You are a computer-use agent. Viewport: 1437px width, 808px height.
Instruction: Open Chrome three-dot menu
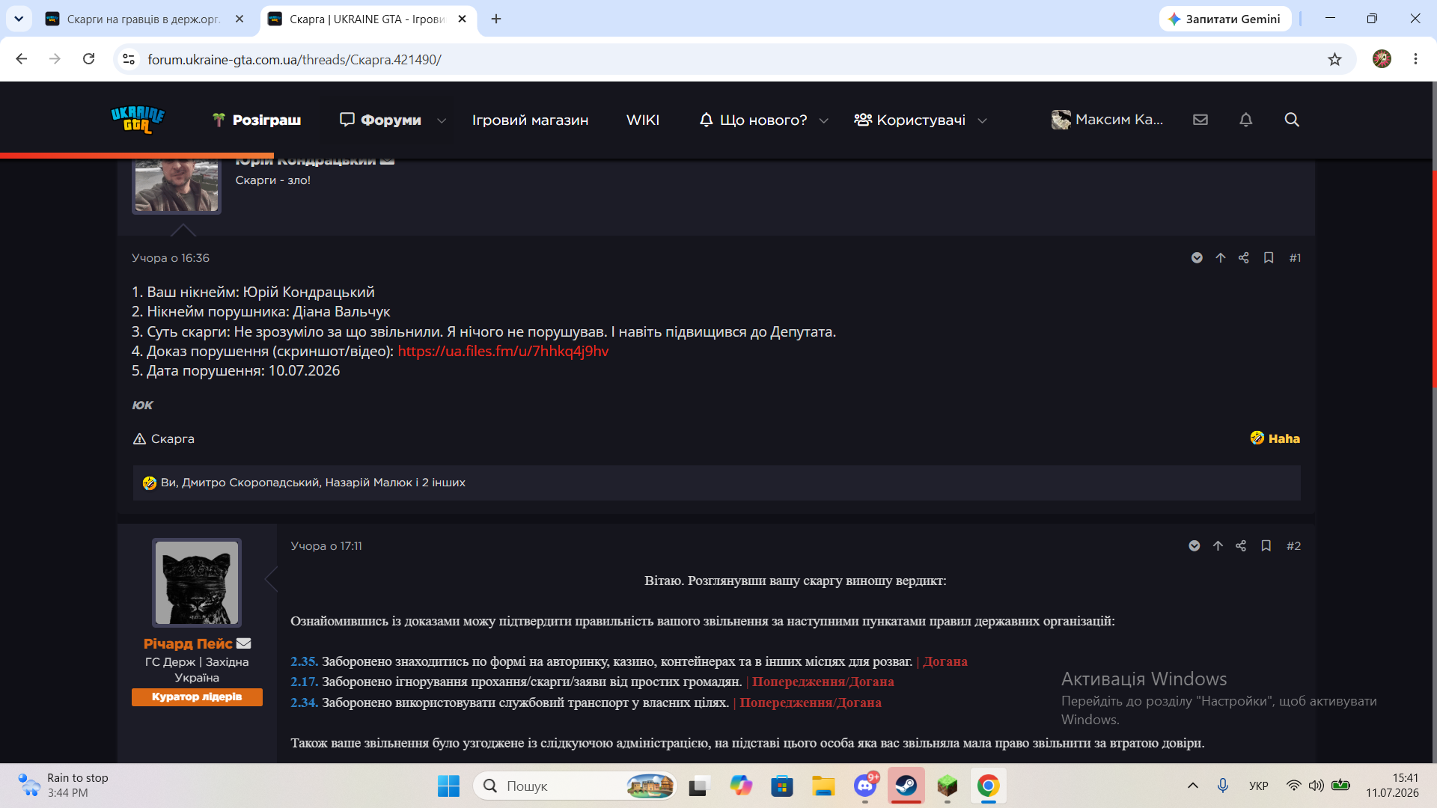1415,59
